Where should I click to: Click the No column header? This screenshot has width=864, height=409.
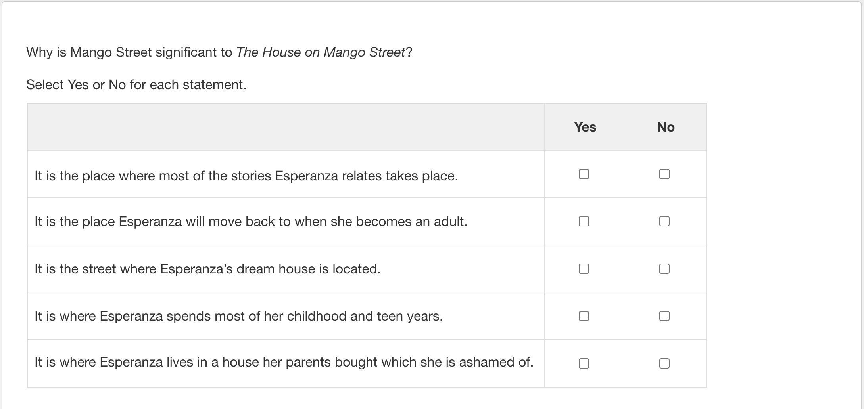click(x=665, y=127)
